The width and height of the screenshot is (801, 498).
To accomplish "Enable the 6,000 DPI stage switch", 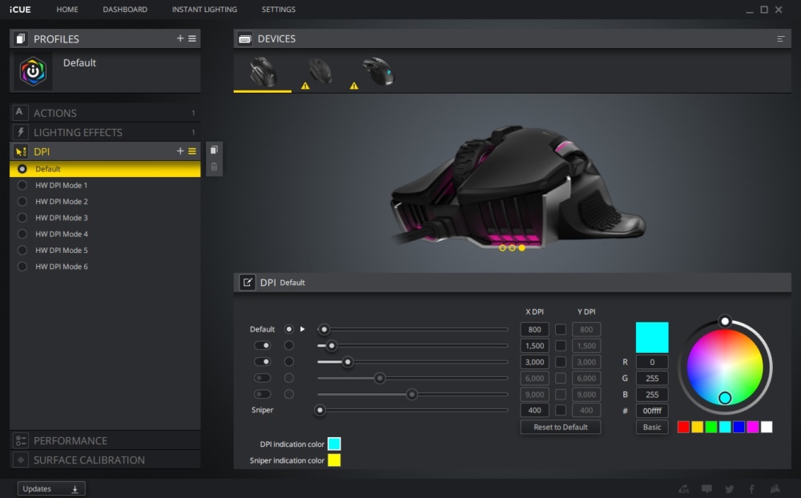I will pyautogui.click(x=263, y=378).
